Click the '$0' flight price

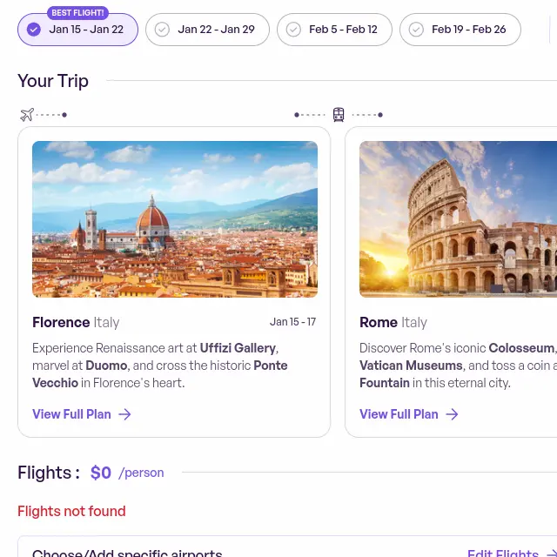pyautogui.click(x=101, y=473)
